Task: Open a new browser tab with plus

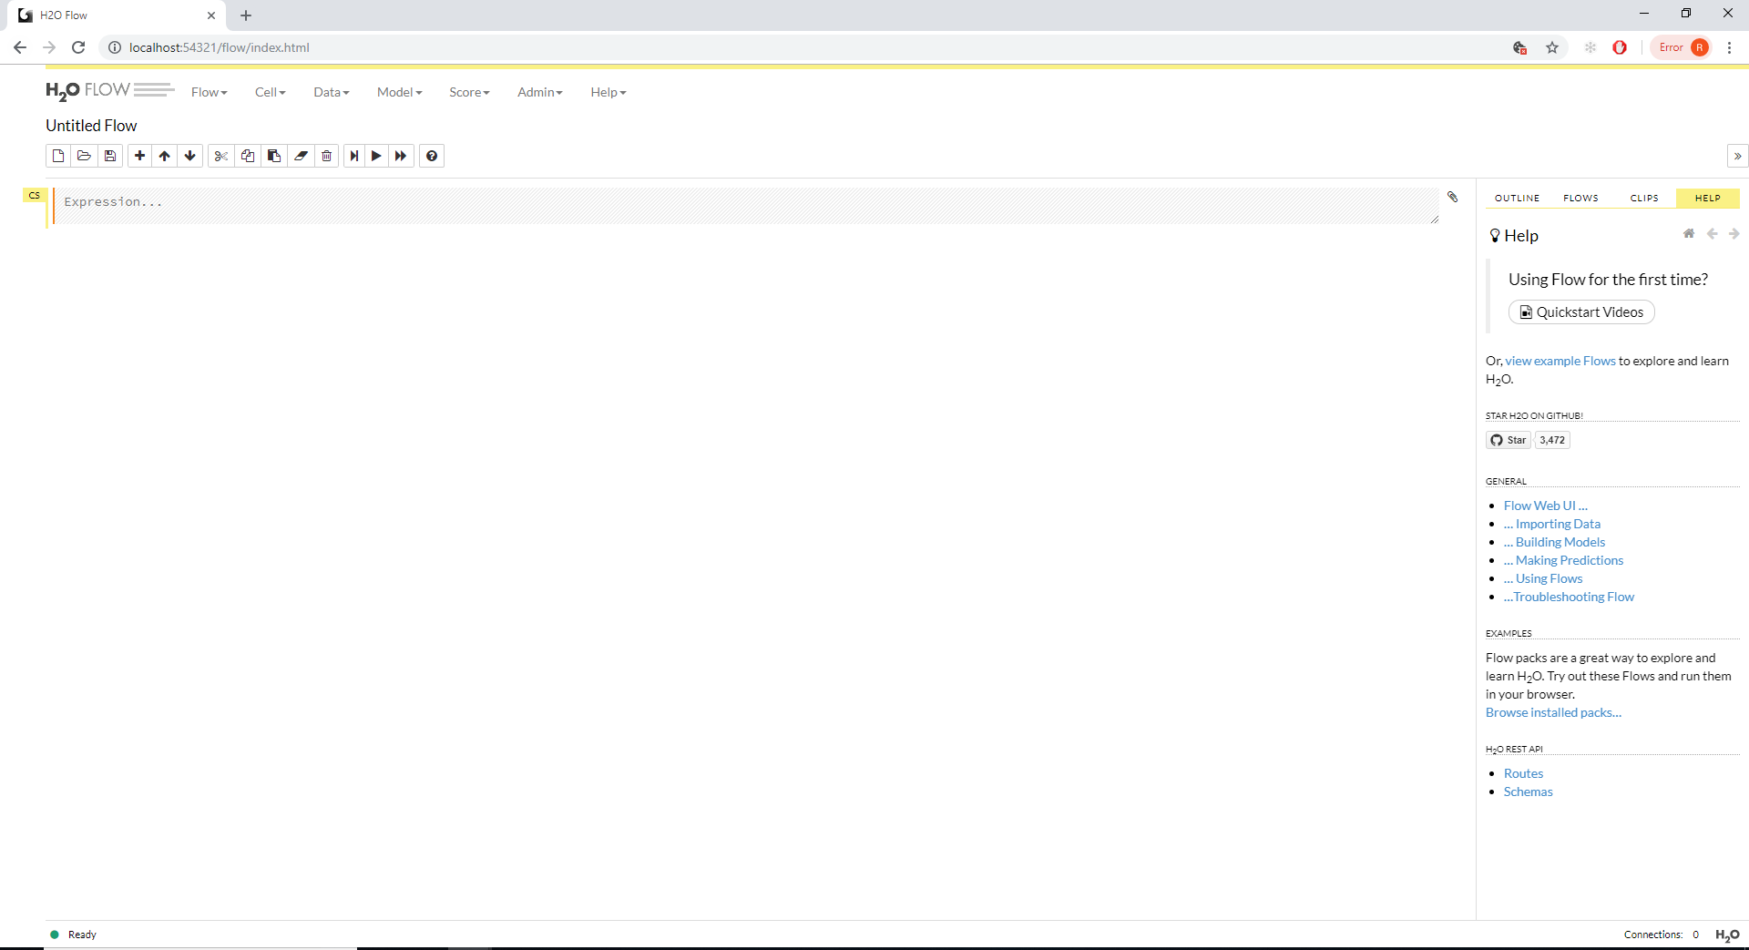Action: 246,15
